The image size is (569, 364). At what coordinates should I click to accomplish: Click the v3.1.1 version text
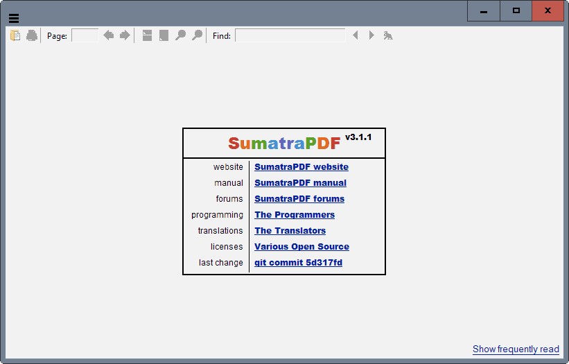pos(358,137)
